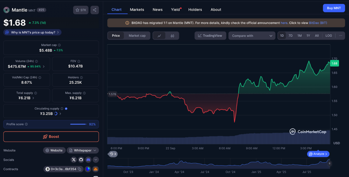349x177 pixels.
Task: Click the Mantle coin logo
Action: pyautogui.click(x=6, y=10)
